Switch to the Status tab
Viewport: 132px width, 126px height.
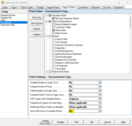pyautogui.click(x=14, y=8)
